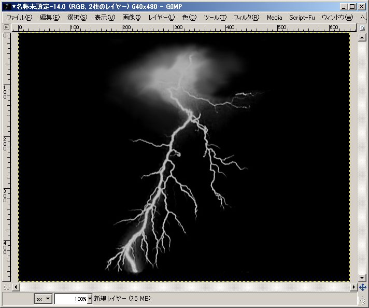Click the image menu triangle button at ruler corner
The width and height of the screenshot is (369, 308).
6,27
